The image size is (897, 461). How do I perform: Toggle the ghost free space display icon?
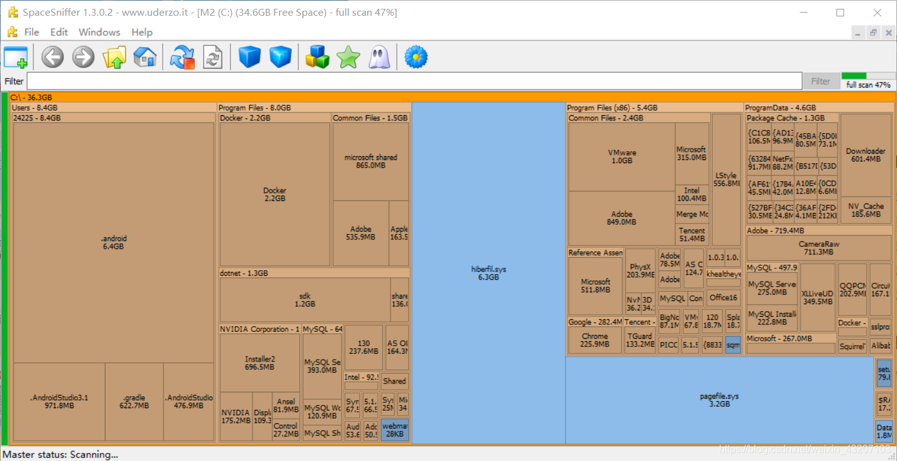click(x=378, y=57)
